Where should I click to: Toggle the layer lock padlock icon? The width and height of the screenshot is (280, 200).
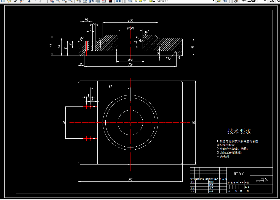point(150,1)
